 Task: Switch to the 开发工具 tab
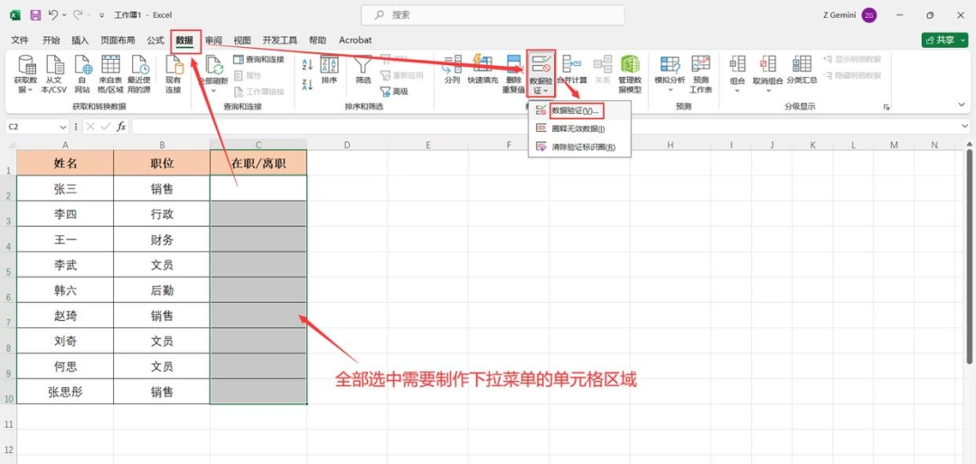point(279,40)
